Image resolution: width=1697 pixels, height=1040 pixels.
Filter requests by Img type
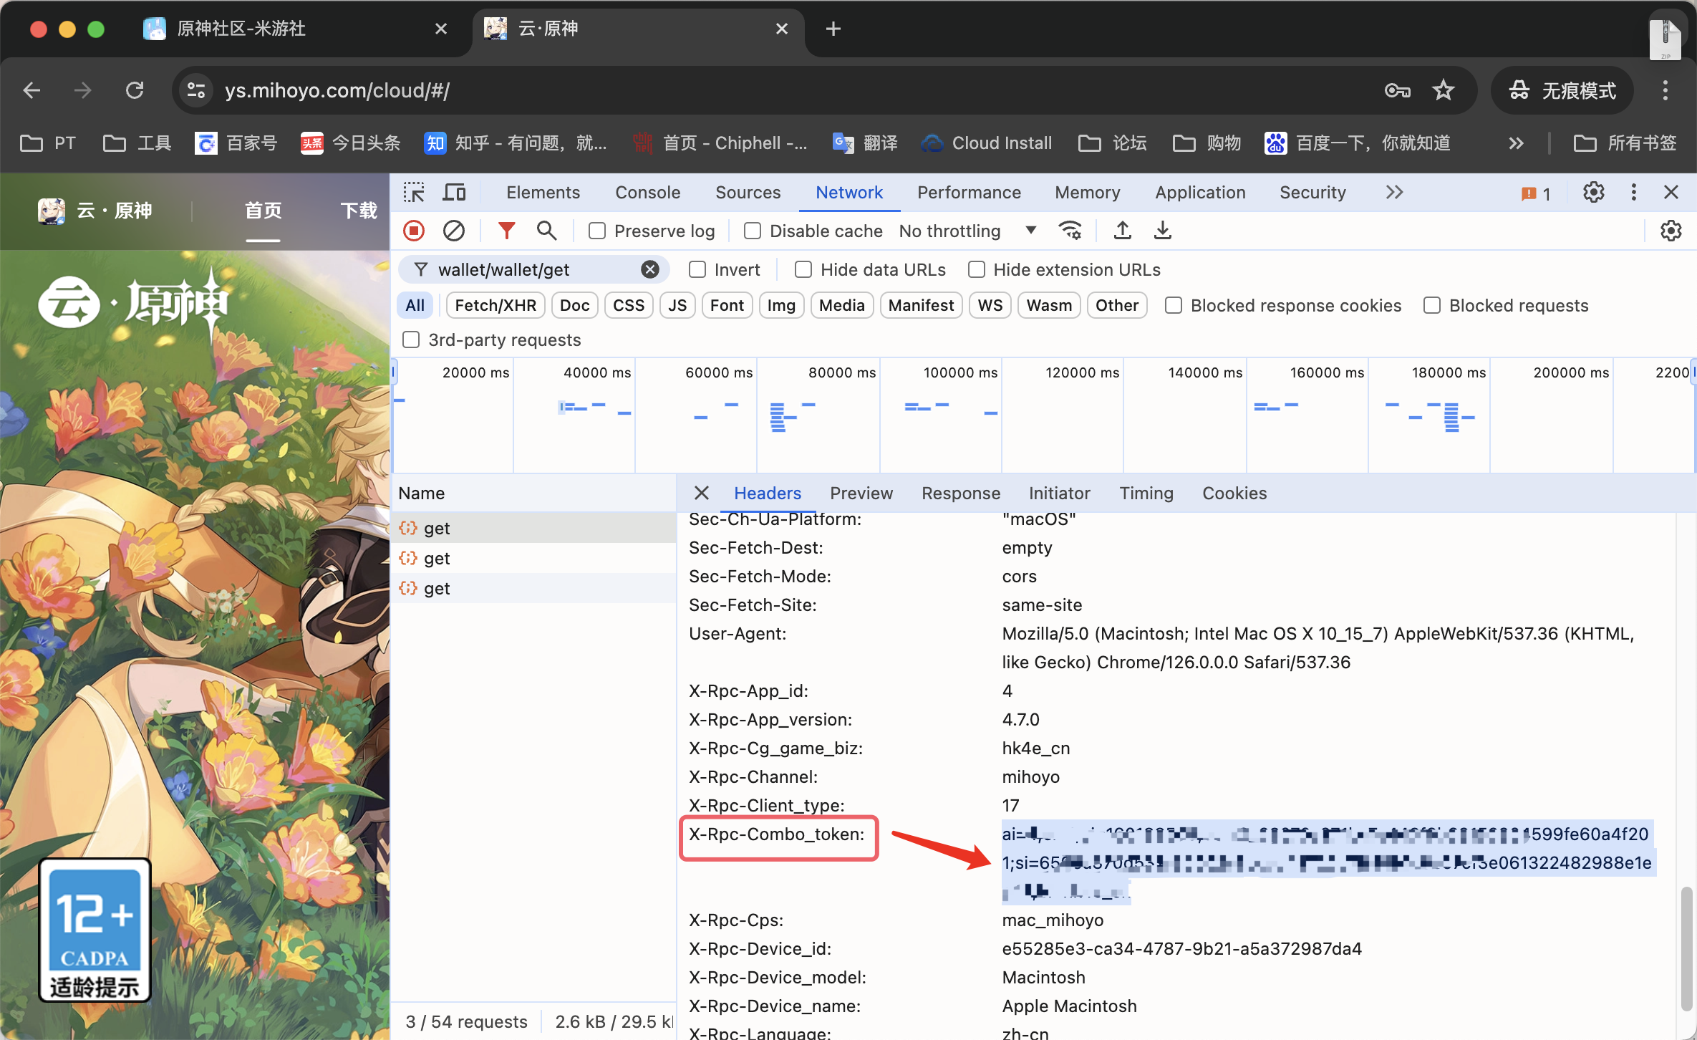(780, 305)
